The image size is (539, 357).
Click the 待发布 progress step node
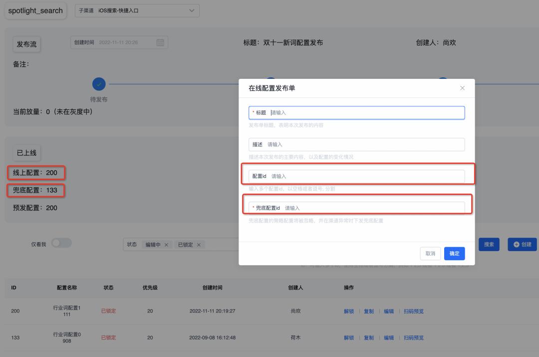pos(98,84)
